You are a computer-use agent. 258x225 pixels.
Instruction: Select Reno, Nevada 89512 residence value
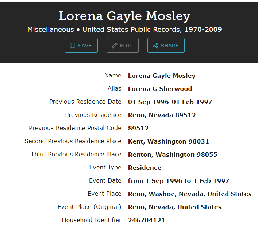coord(162,115)
